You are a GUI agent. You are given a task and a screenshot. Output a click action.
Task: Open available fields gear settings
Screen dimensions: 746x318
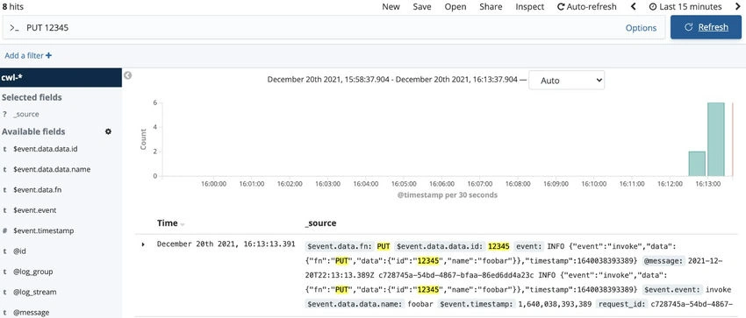[x=109, y=131]
